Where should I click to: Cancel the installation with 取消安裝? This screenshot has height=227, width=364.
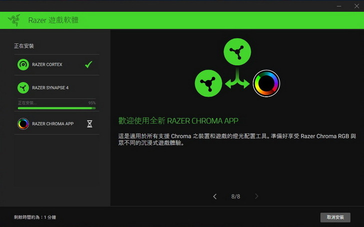click(335, 218)
